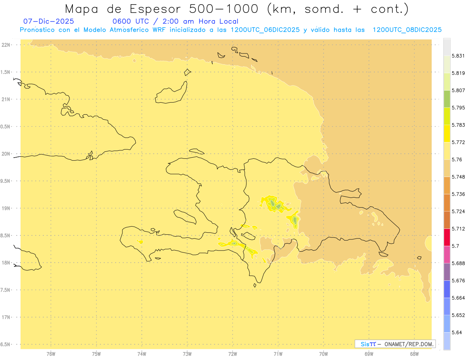The width and height of the screenshot is (465, 359).
Task: Click the "76W" longitude label
Action: coord(51,354)
